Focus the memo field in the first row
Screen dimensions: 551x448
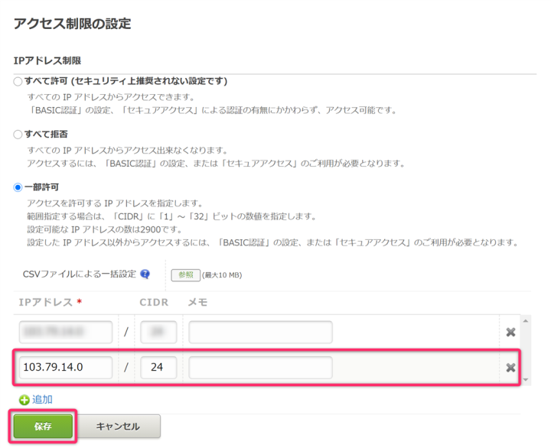click(x=260, y=332)
